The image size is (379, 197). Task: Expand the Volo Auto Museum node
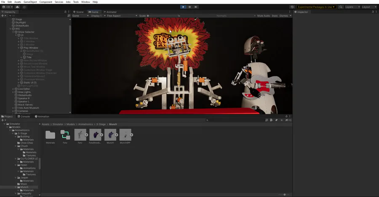pyautogui.click(x=13, y=108)
